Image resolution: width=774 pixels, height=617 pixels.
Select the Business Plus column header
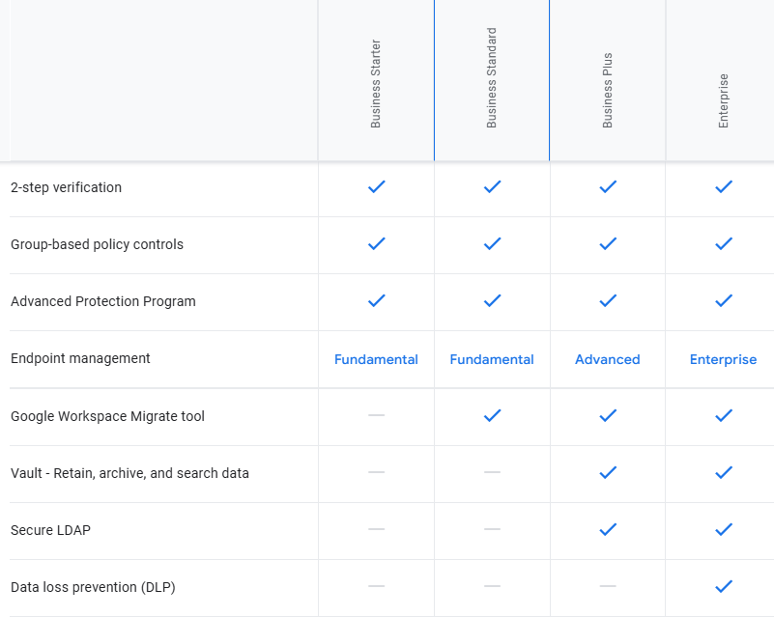[x=608, y=91]
